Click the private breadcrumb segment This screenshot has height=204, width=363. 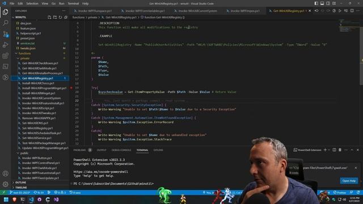pos(92,18)
